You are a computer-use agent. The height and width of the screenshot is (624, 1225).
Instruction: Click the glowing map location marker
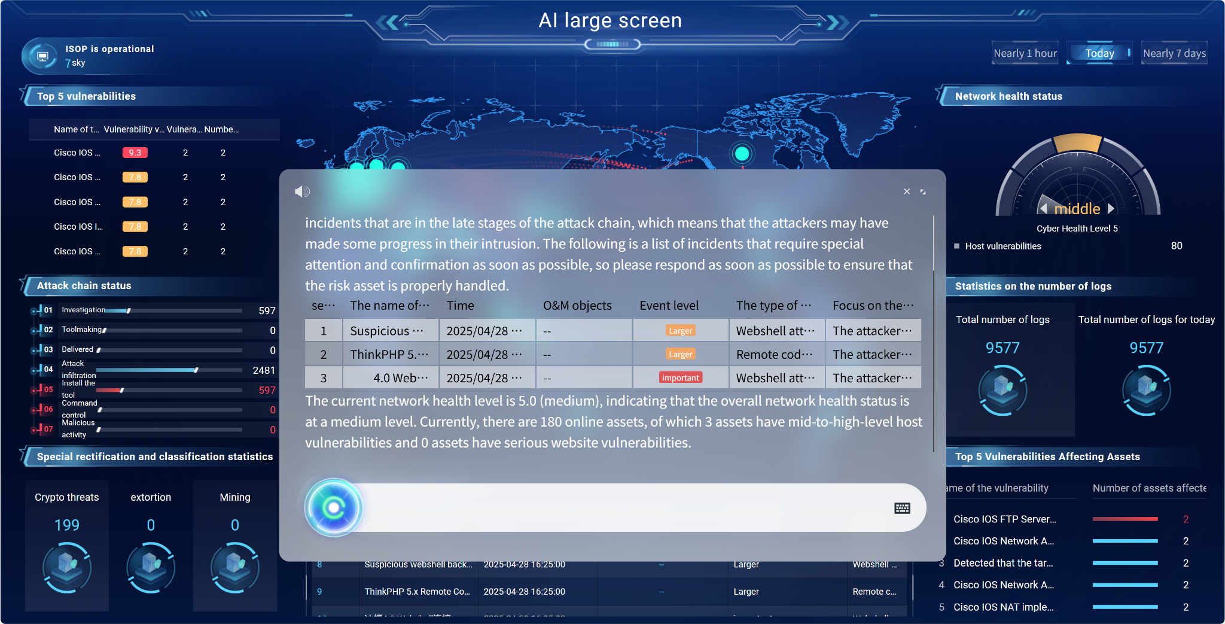742,154
